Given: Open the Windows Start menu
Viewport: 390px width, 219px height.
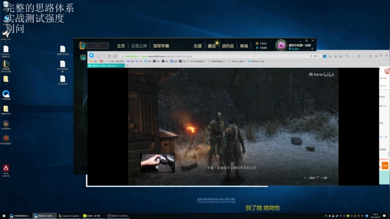Looking at the screenshot, I should pyautogui.click(x=4, y=216).
